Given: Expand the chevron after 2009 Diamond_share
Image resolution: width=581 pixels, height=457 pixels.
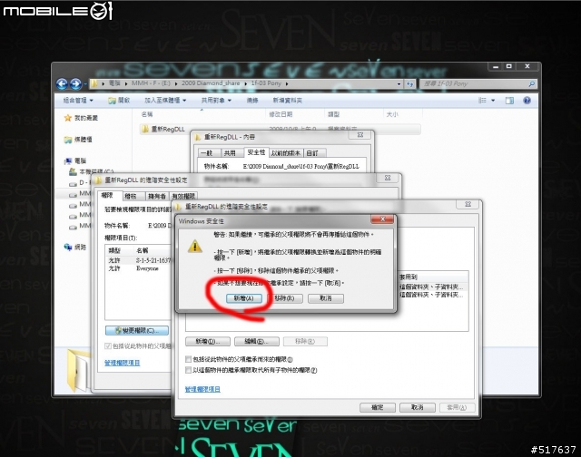Looking at the screenshot, I should coord(245,83).
